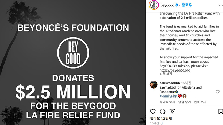Click 번역 보기 under the caption
The height and width of the screenshot is (125, 223).
[x=166, y=74]
